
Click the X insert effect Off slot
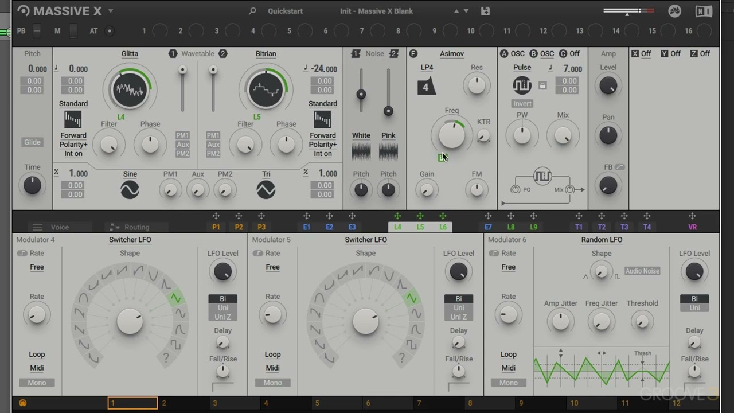[646, 53]
